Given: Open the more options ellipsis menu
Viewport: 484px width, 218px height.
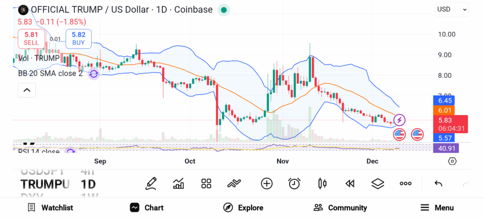Looking at the screenshot, I should (406, 183).
